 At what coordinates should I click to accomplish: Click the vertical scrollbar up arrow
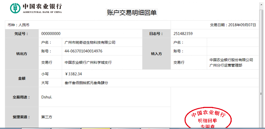point(262,5)
